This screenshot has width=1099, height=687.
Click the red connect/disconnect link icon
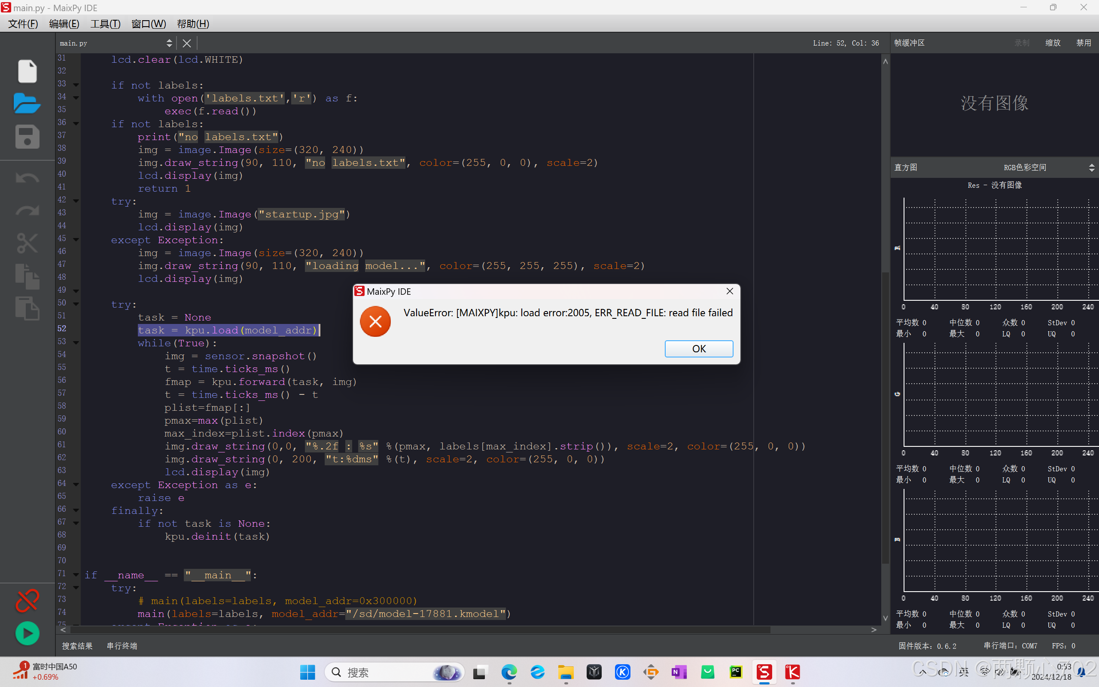(x=27, y=601)
